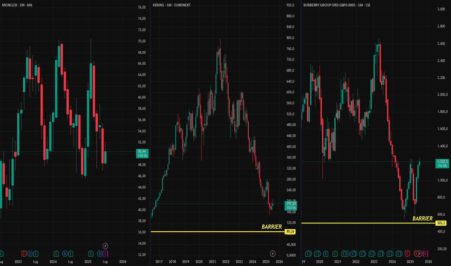Viewport: 451px width, 266px height.
Task: Click the lightning icon on the Kering chart
Action: click(x=272, y=253)
